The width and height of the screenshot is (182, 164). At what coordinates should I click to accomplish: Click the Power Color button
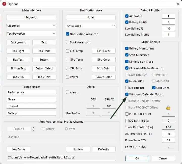(x=104, y=77)
